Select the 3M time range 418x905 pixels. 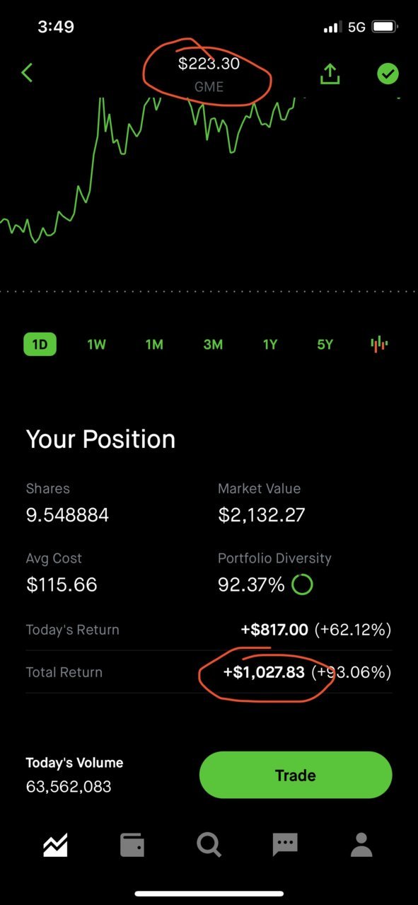(213, 345)
